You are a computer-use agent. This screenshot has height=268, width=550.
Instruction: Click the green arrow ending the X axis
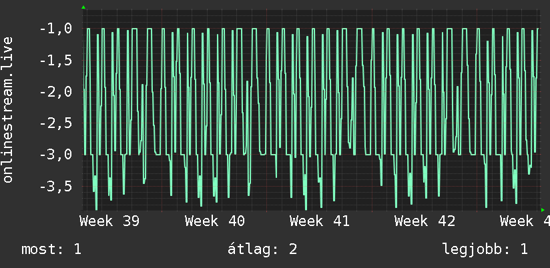(543, 210)
